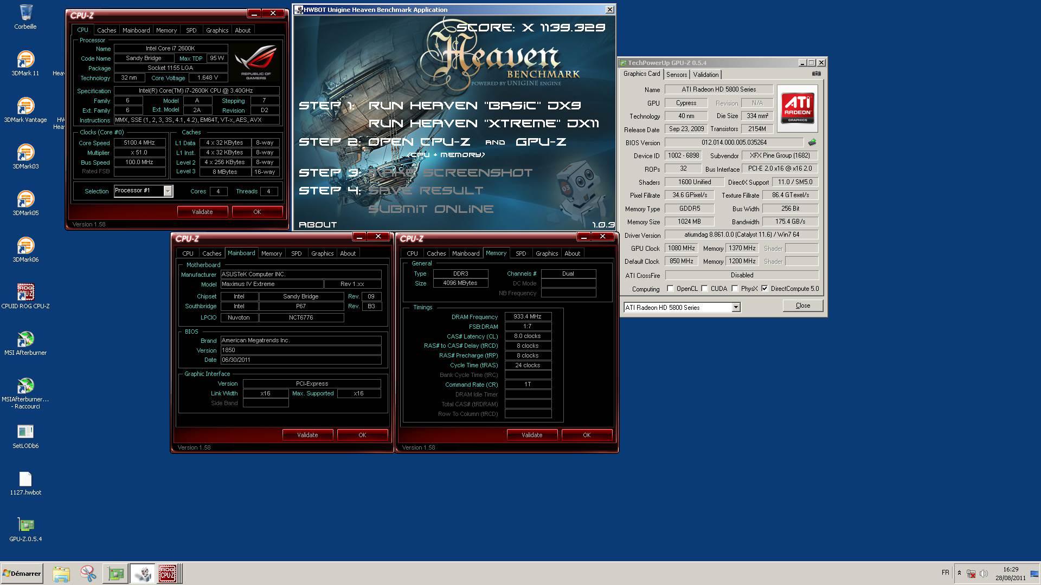Click the network tray icon
Image resolution: width=1041 pixels, height=585 pixels.
tap(971, 573)
